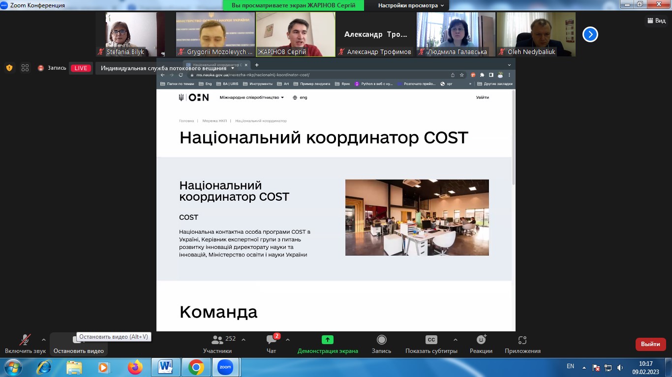The image size is (672, 377).
Task: Open Міжнародне співробітництво dropdown menu
Action: coord(252,97)
